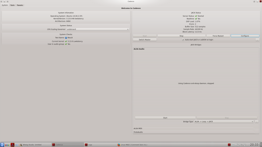
Task: Start the ALSA Audio bridge
Action: pos(165,118)
